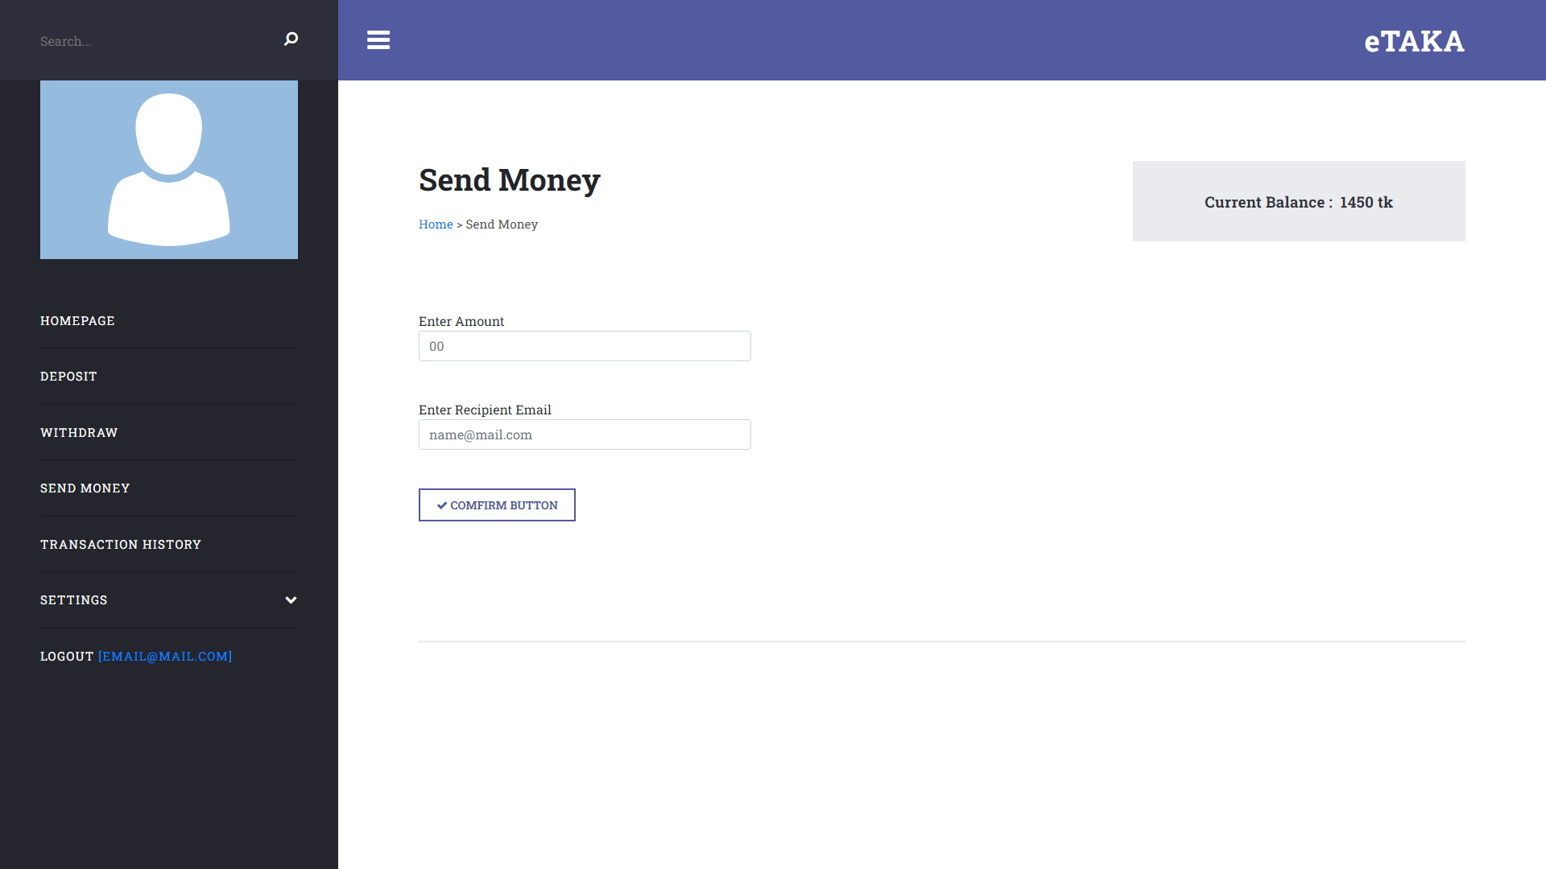Click the Current Balance panel
The width and height of the screenshot is (1546, 869).
[x=1298, y=201]
